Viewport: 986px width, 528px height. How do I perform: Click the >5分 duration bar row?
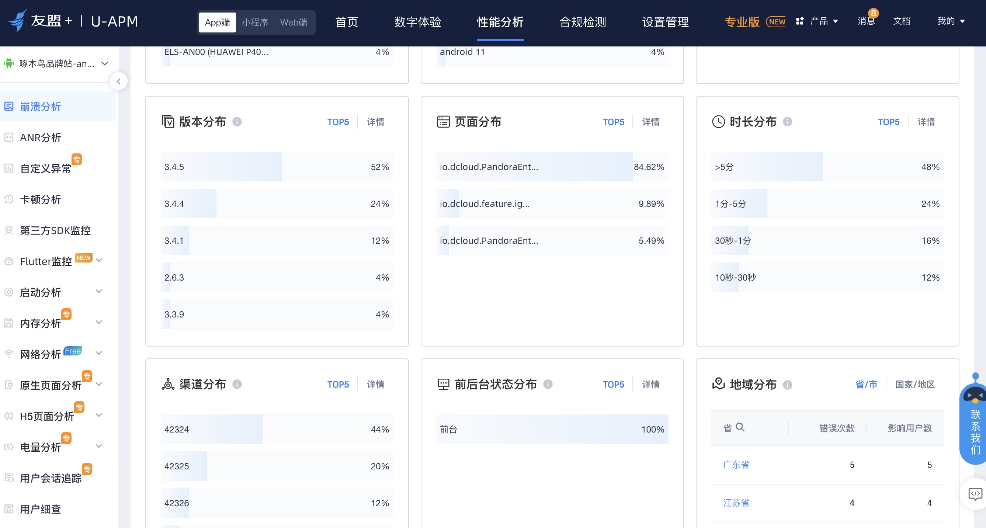pos(827,167)
